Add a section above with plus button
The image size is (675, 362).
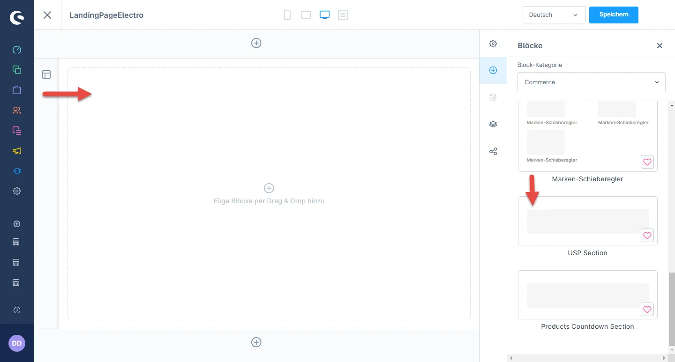pyautogui.click(x=256, y=43)
